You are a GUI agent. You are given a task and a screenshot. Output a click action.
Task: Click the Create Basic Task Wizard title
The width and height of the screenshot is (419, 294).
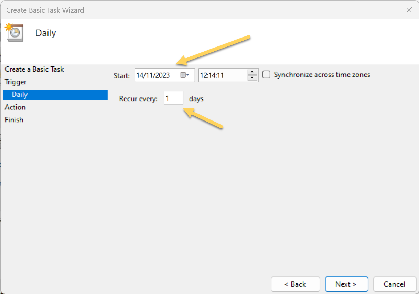tap(45, 10)
